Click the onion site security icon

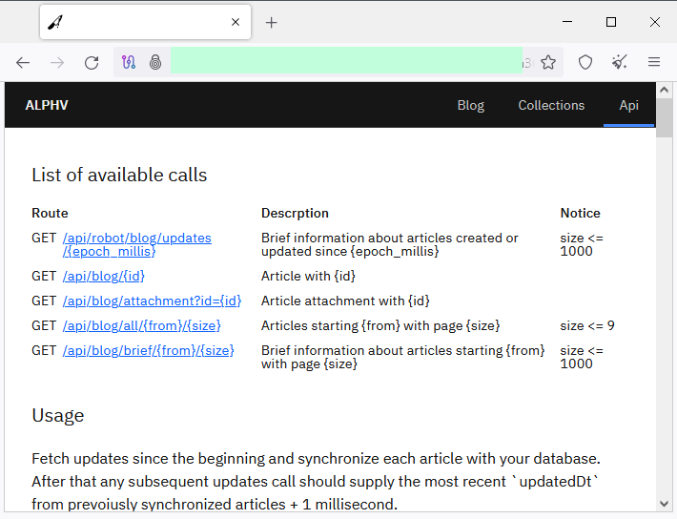pyautogui.click(x=155, y=62)
